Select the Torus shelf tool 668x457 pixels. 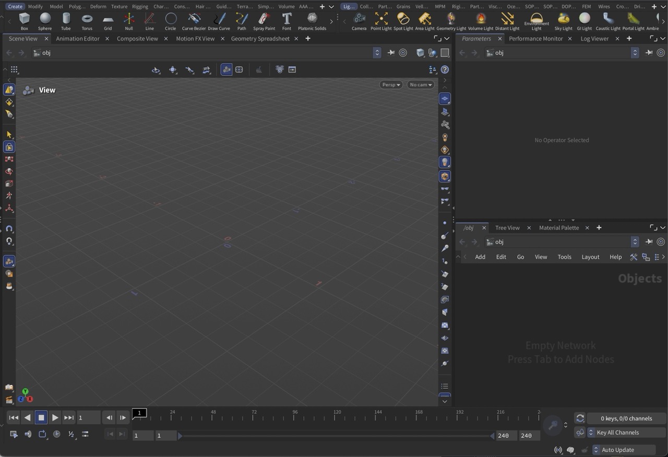(87, 21)
